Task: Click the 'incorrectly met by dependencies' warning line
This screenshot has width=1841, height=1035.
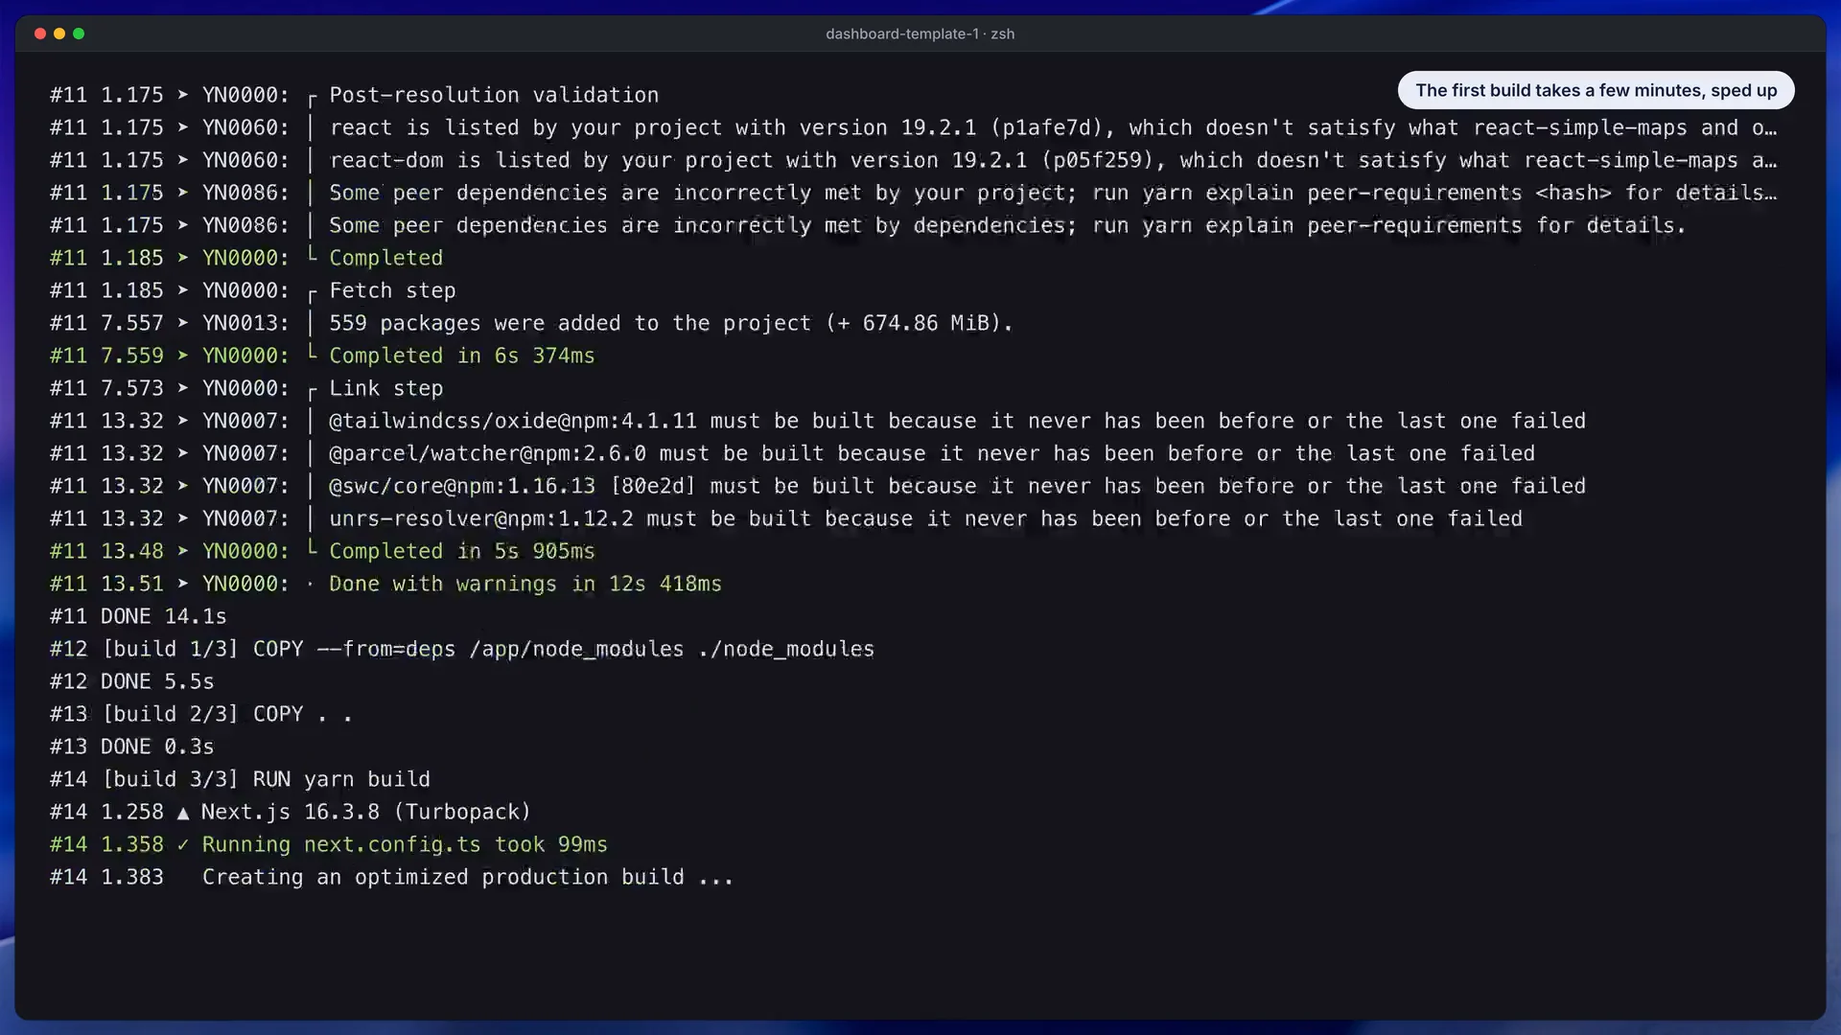Action: click(868, 225)
